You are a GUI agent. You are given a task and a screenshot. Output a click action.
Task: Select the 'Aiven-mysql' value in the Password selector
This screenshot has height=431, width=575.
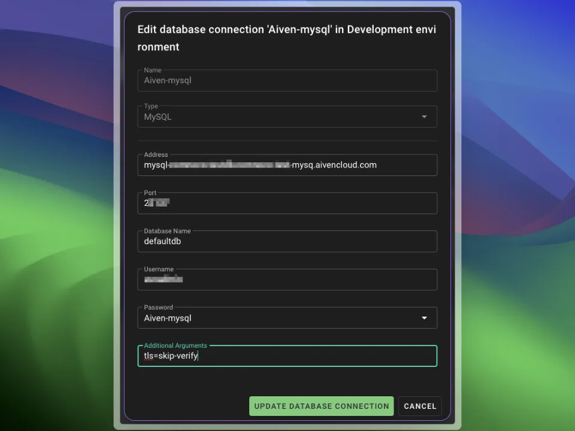click(168, 318)
